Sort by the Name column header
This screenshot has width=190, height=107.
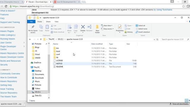point(56,44)
